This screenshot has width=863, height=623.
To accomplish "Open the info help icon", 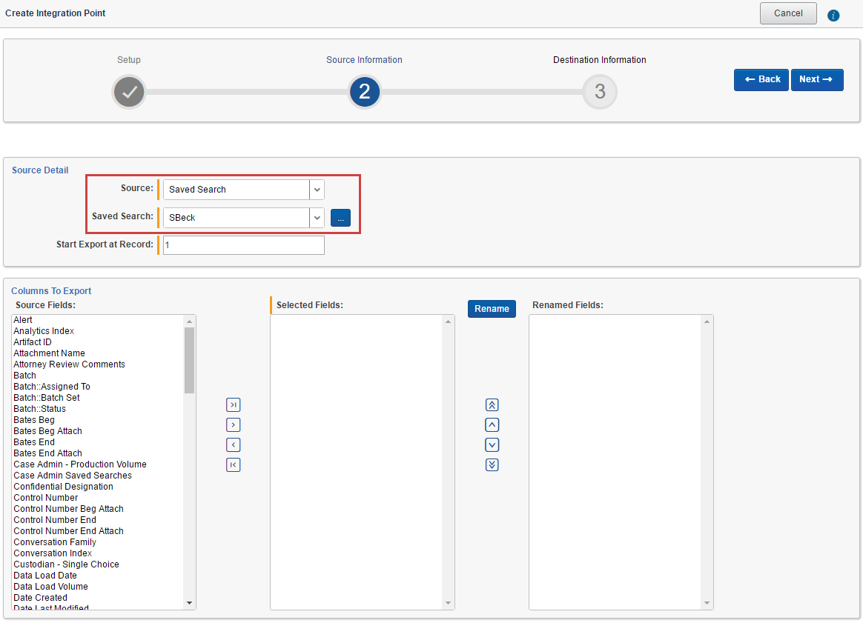I will point(833,16).
